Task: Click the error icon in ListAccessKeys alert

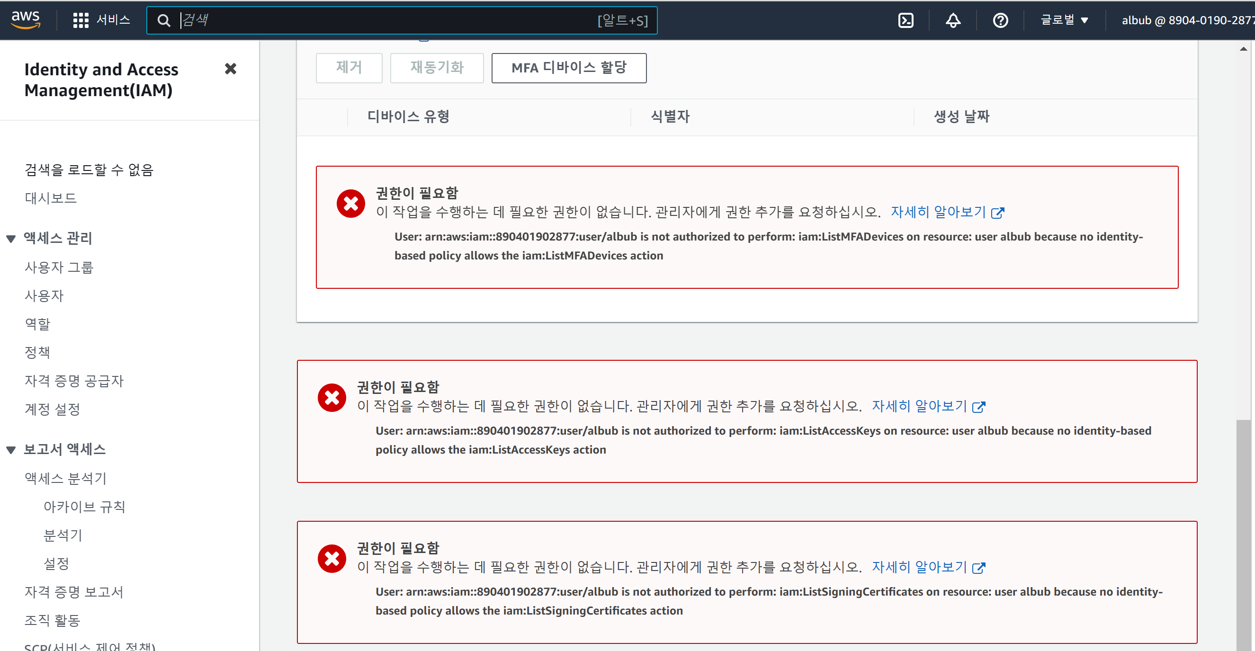Action: point(332,397)
